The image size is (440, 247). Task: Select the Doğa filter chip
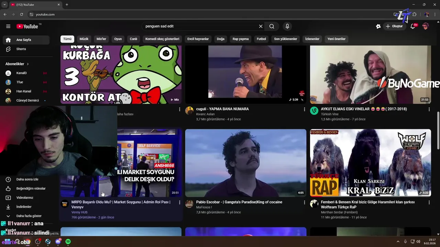[x=221, y=39]
